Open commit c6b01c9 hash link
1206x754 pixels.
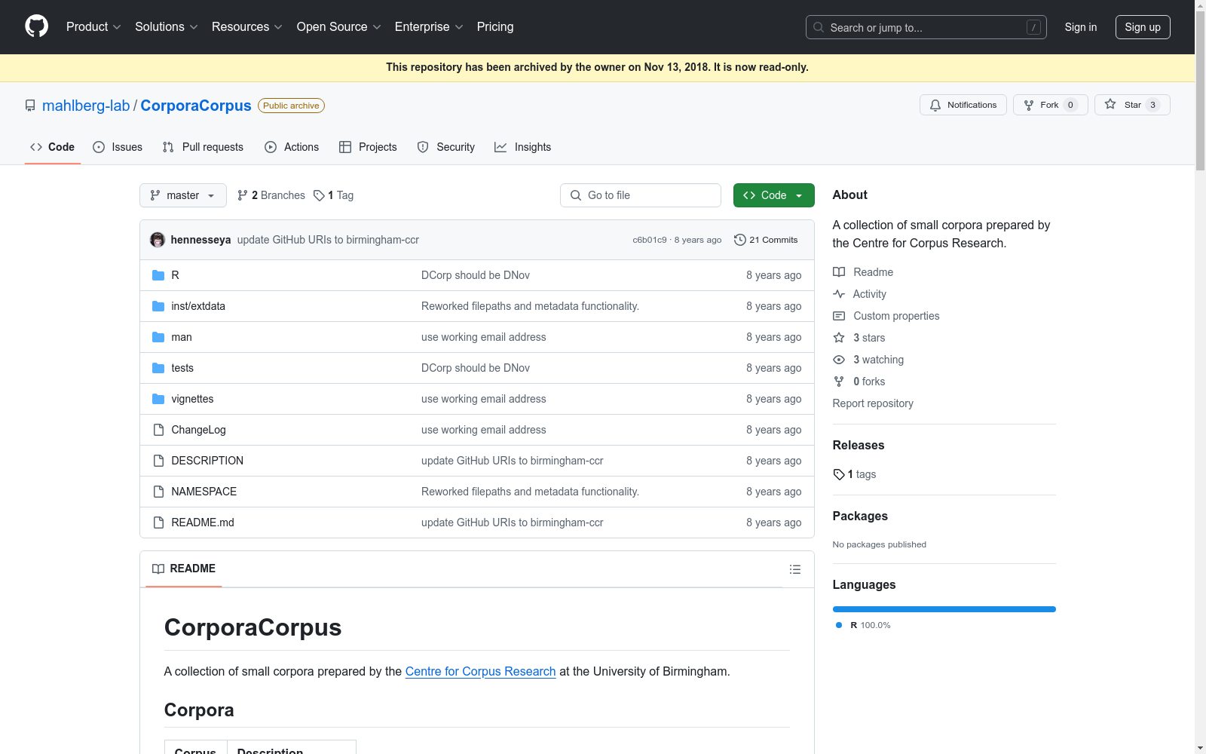pos(650,240)
